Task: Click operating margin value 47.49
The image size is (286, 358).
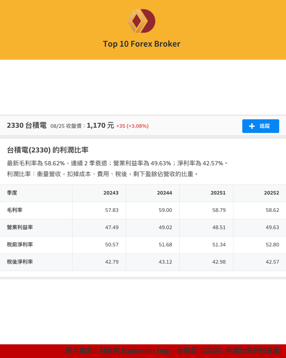Action: pyautogui.click(x=112, y=228)
